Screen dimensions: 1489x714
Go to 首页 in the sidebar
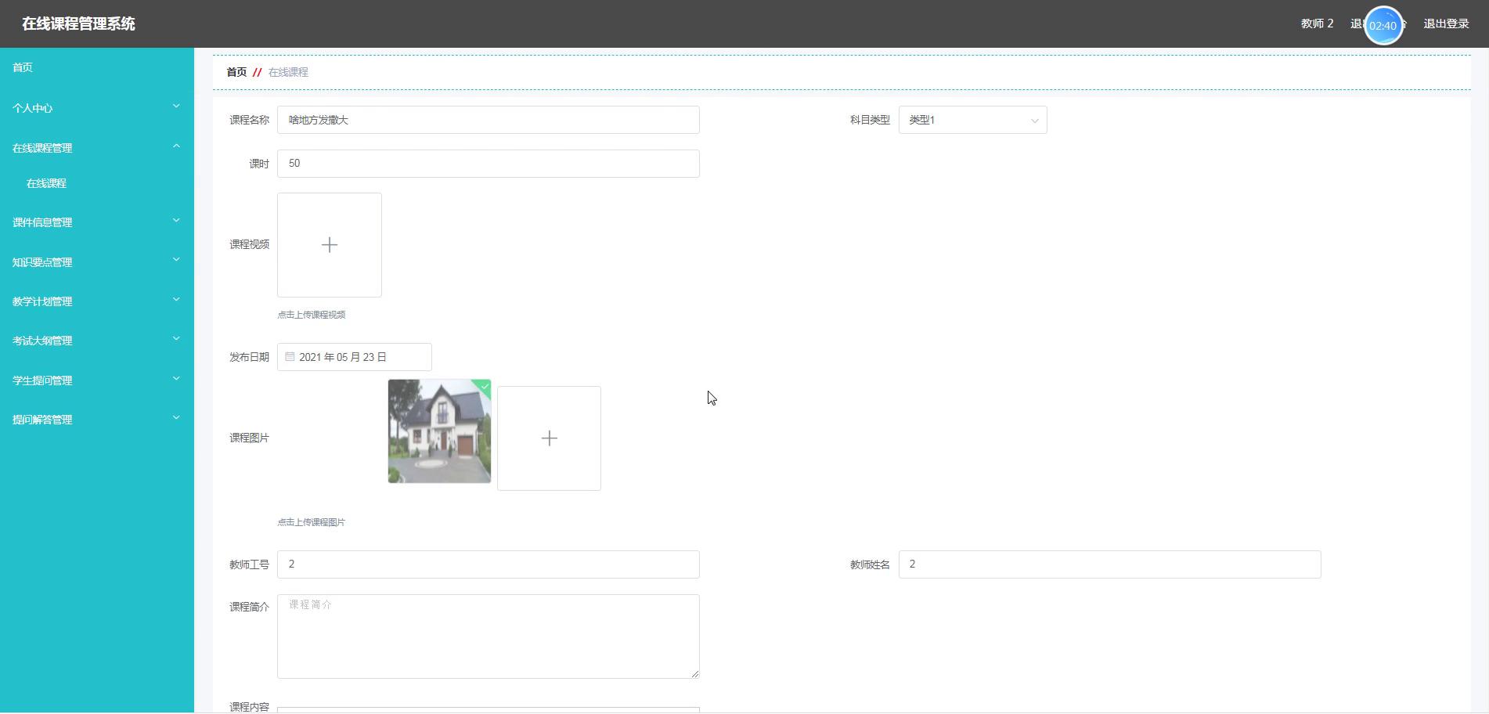point(23,67)
